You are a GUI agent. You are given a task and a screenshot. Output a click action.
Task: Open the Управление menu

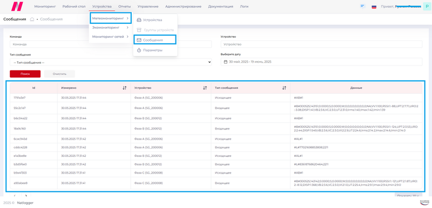coord(148,6)
